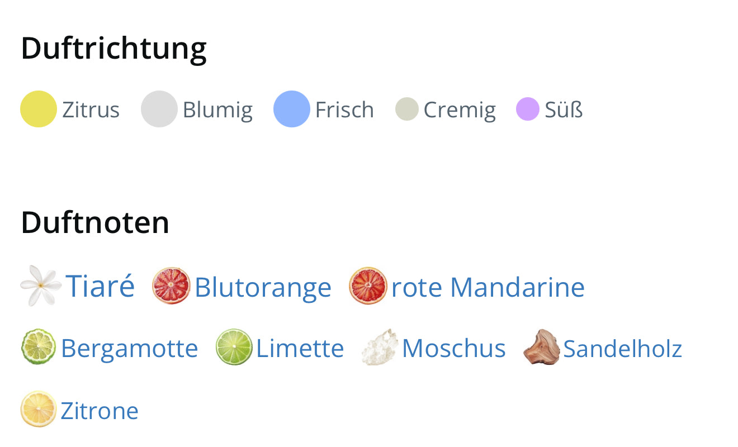Select the Limette text link
Viewport: 738px width, 447px height.
(300, 348)
